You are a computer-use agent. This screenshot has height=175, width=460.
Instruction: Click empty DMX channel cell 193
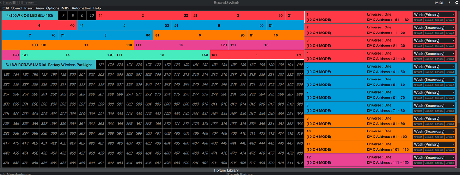click(6, 74)
